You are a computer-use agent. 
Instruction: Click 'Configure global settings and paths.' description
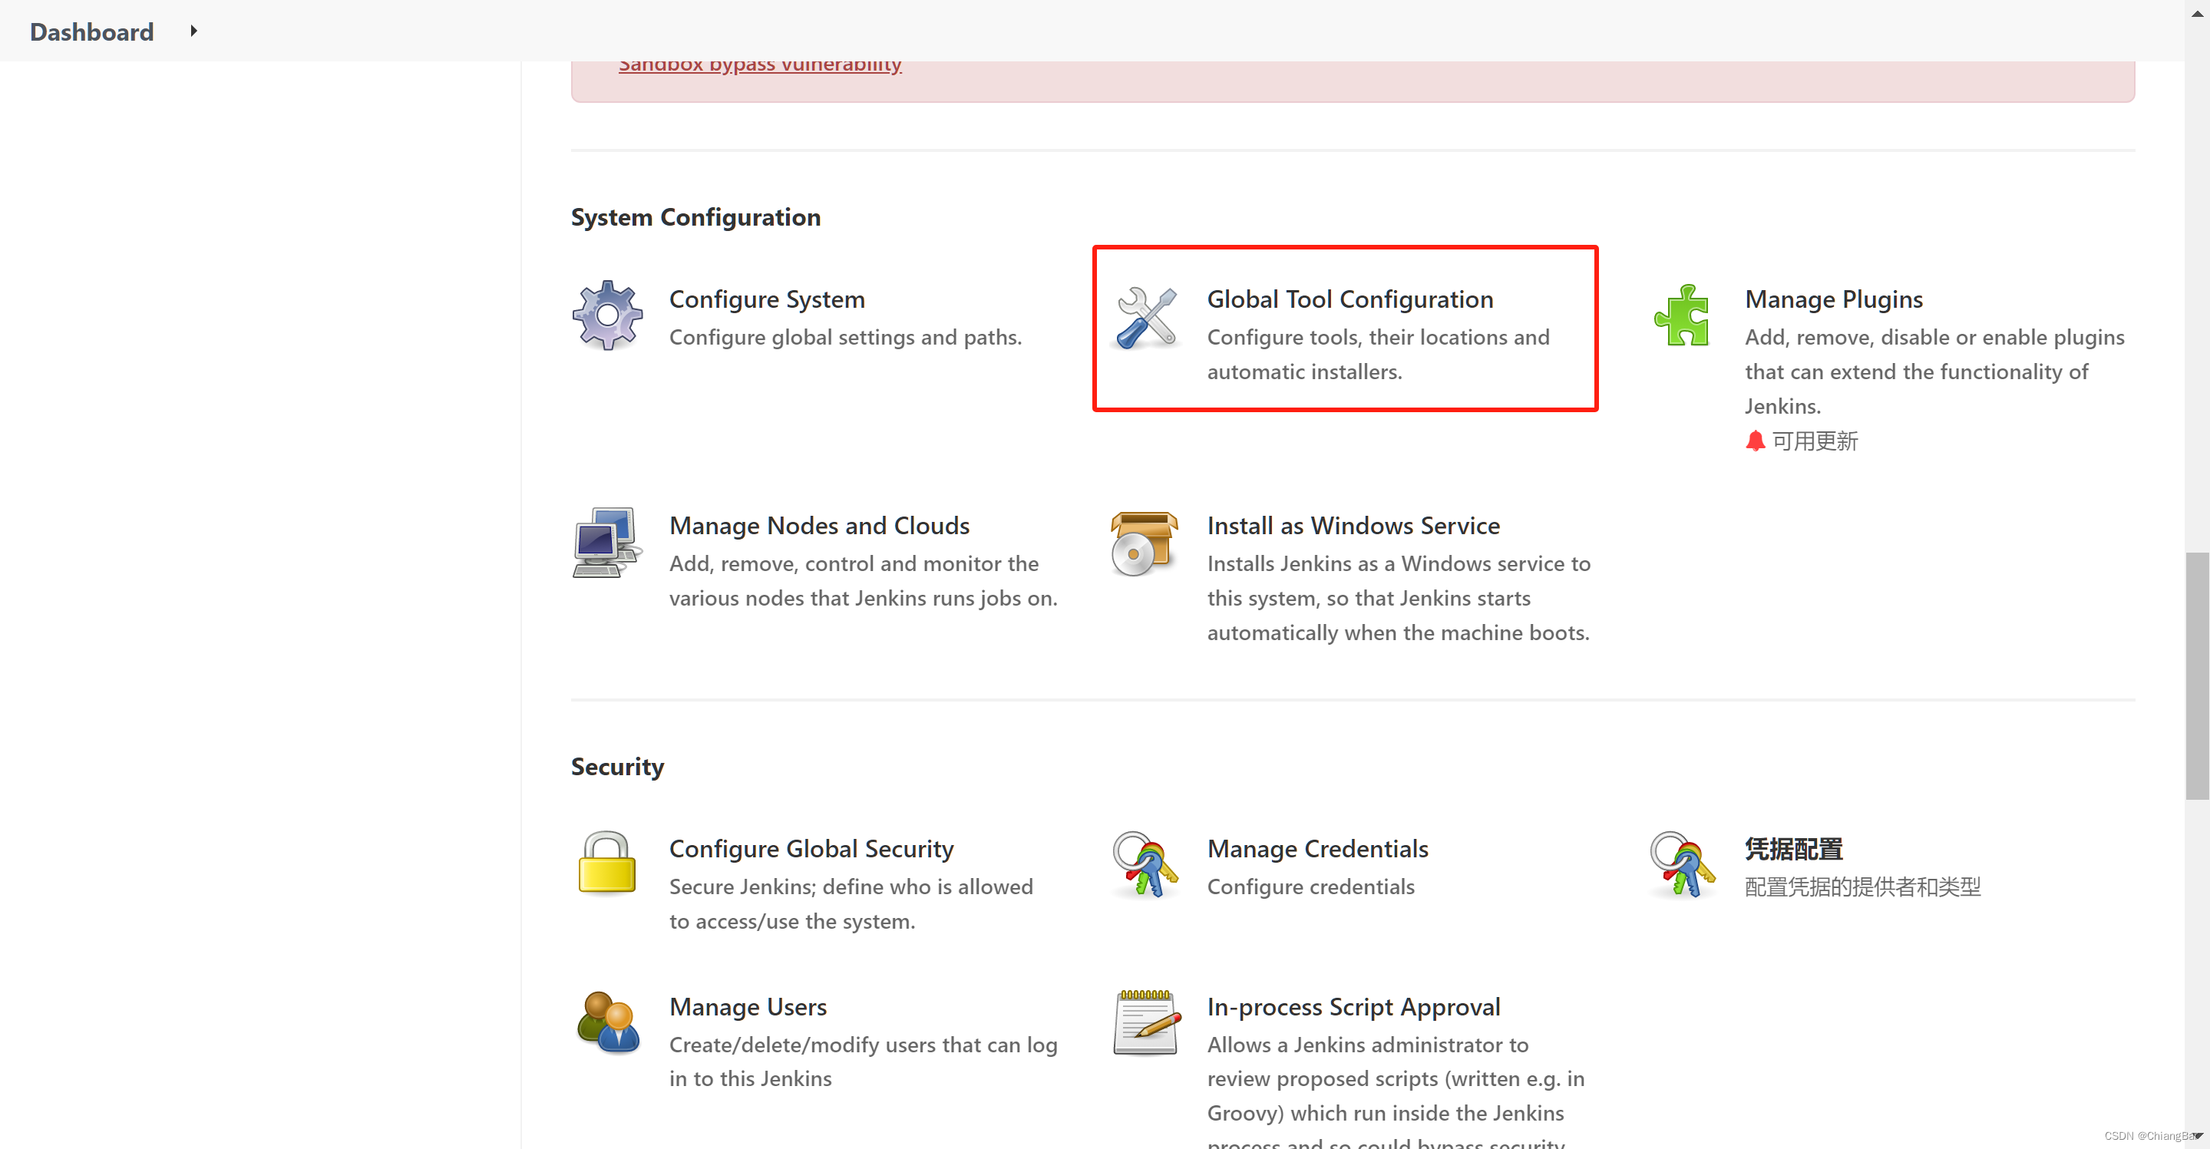pyautogui.click(x=846, y=337)
